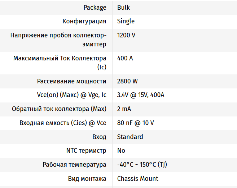Select the "2800 W" power dissipation value

click(x=127, y=81)
